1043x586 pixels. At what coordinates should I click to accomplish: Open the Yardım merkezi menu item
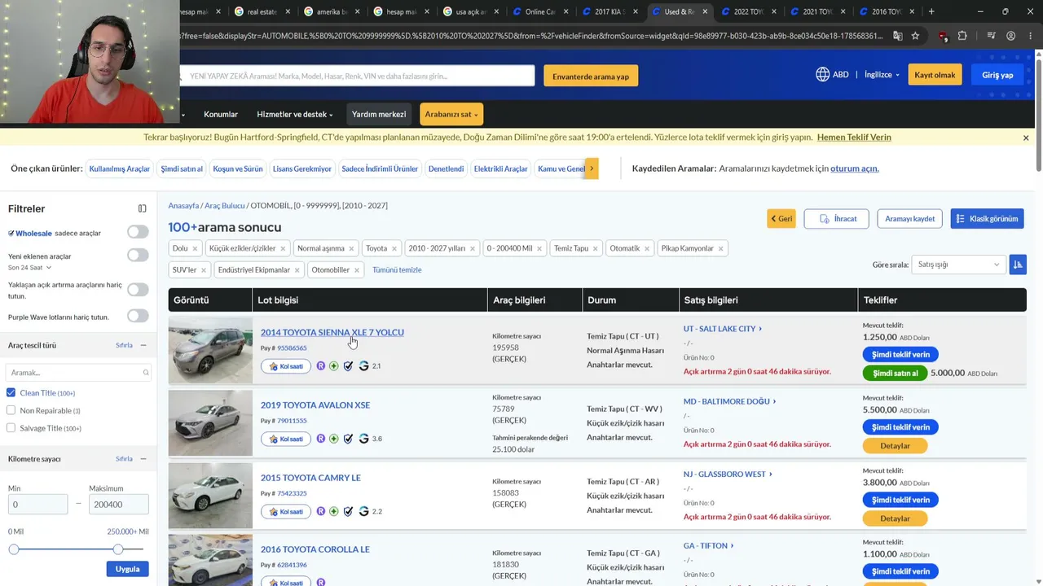[x=379, y=115]
